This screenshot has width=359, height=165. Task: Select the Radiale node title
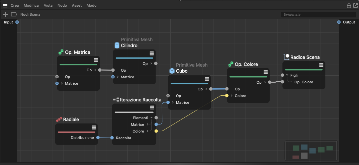(x=71, y=119)
